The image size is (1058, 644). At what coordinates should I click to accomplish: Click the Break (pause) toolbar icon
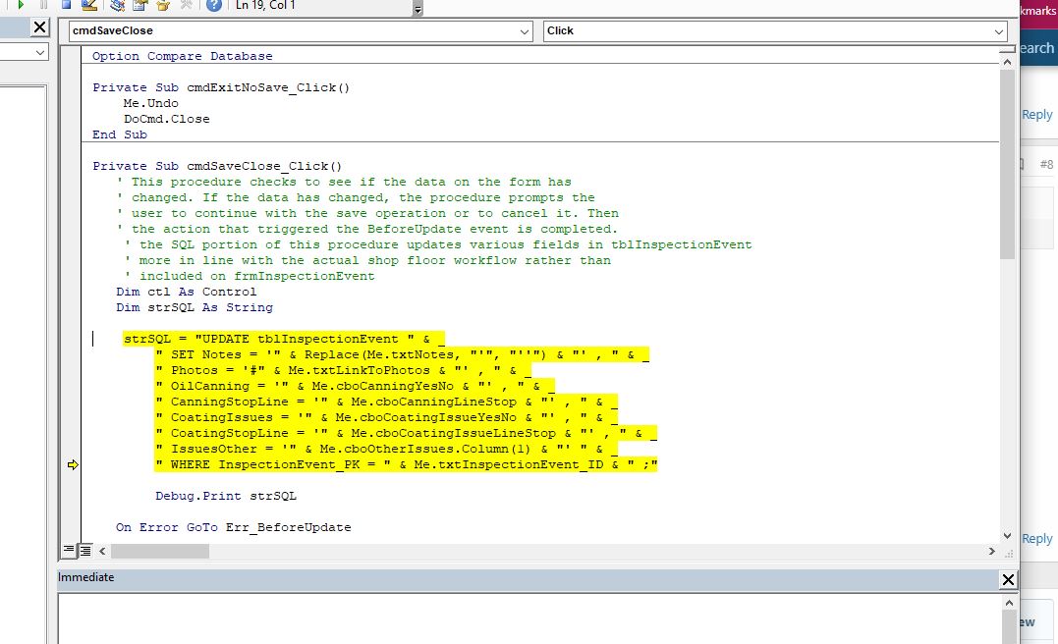tap(43, 5)
